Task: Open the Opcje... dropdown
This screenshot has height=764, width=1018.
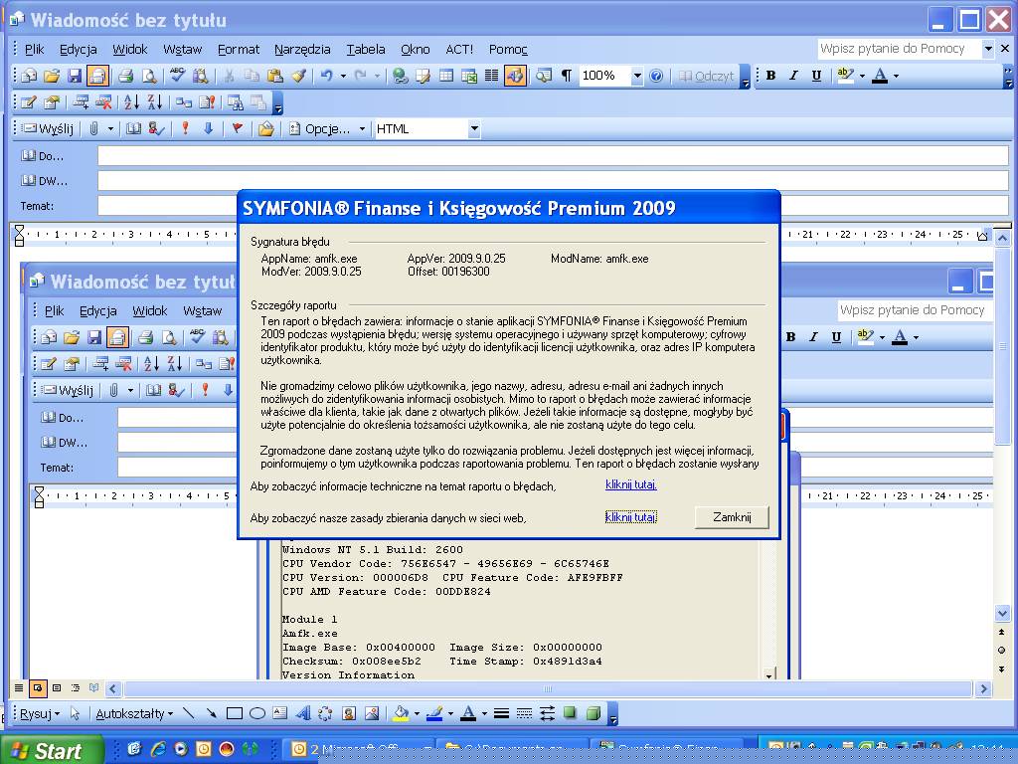Action: click(328, 128)
